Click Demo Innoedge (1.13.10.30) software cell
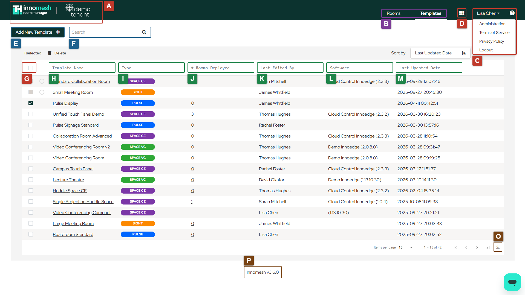This screenshot has height=295, width=525. (x=354, y=180)
